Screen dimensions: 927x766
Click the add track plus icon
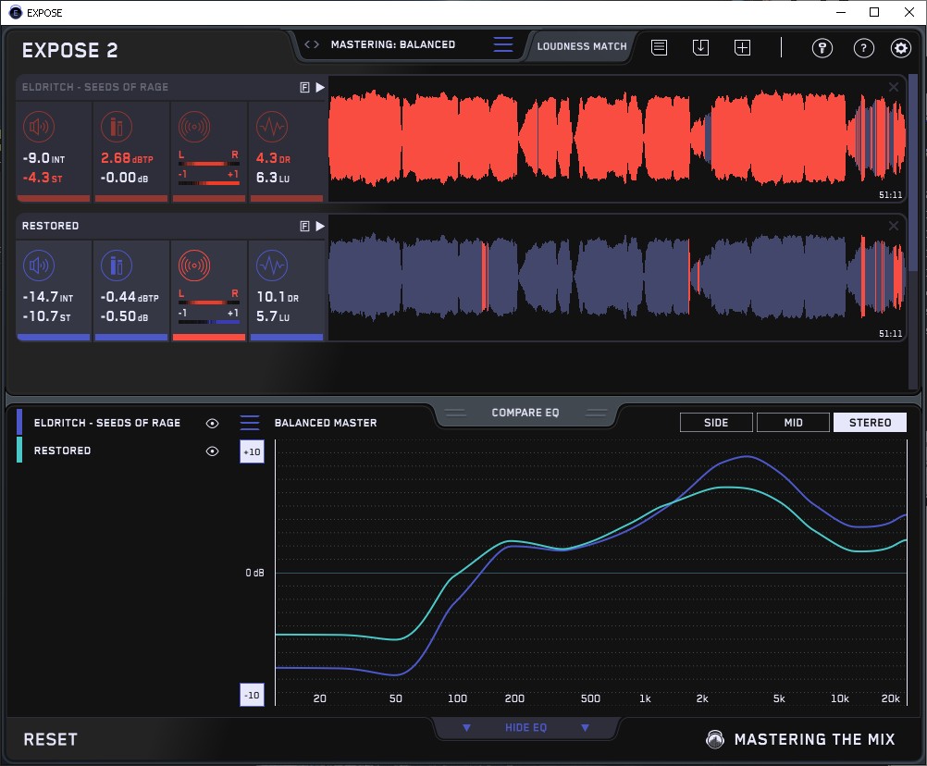coord(742,47)
